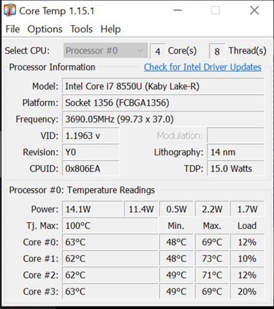Click Core #3 minimum temperature 49°C
274x309 pixels.
click(x=177, y=292)
